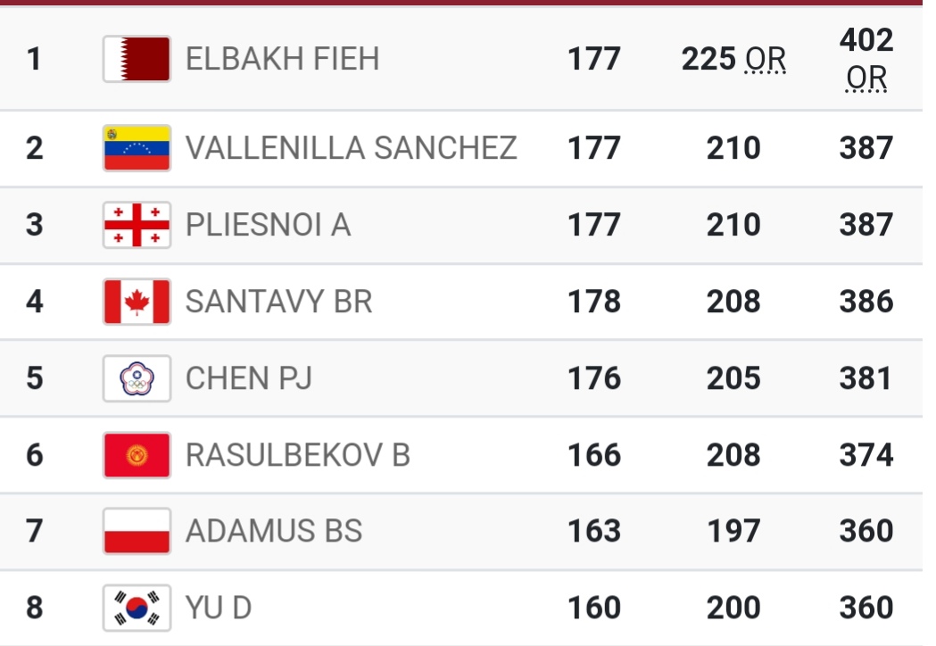
Task: Click the Kyrgyzstan flag icon
Action: click(x=137, y=455)
